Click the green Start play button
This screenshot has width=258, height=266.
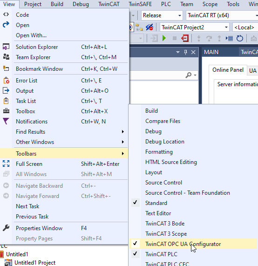[164, 38]
